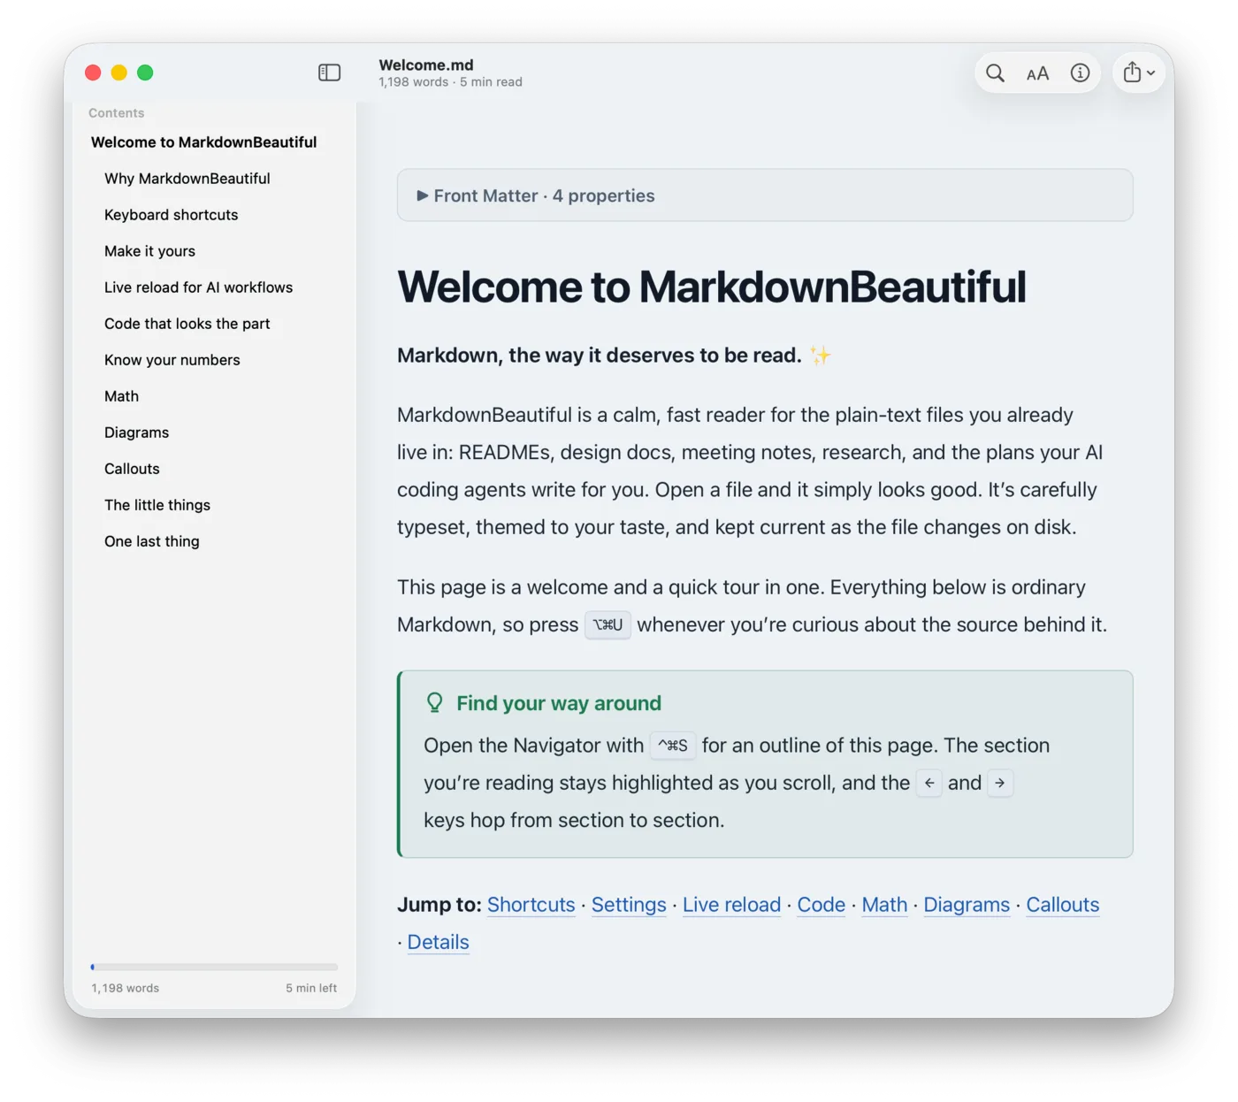Follow the 'Details' jump link
Screen dimensions: 1238x1102
pyautogui.click(x=439, y=942)
